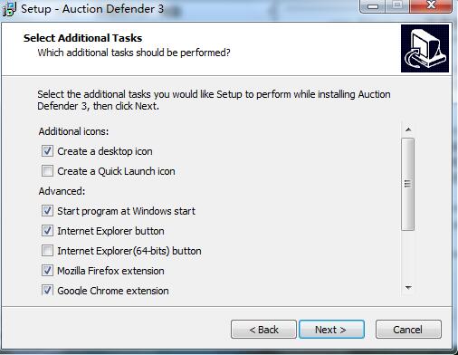The image size is (458, 355).
Task: Check Internet Explorer(64-bits) button option
Action: click(x=47, y=251)
